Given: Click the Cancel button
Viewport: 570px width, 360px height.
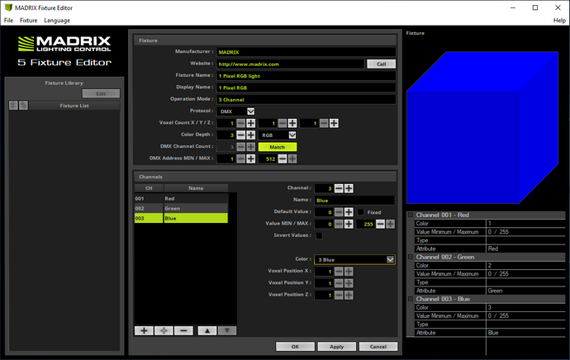Looking at the screenshot, I should click(x=378, y=347).
